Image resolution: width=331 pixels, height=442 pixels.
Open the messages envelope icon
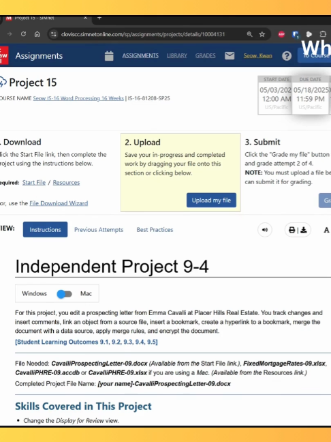point(230,56)
